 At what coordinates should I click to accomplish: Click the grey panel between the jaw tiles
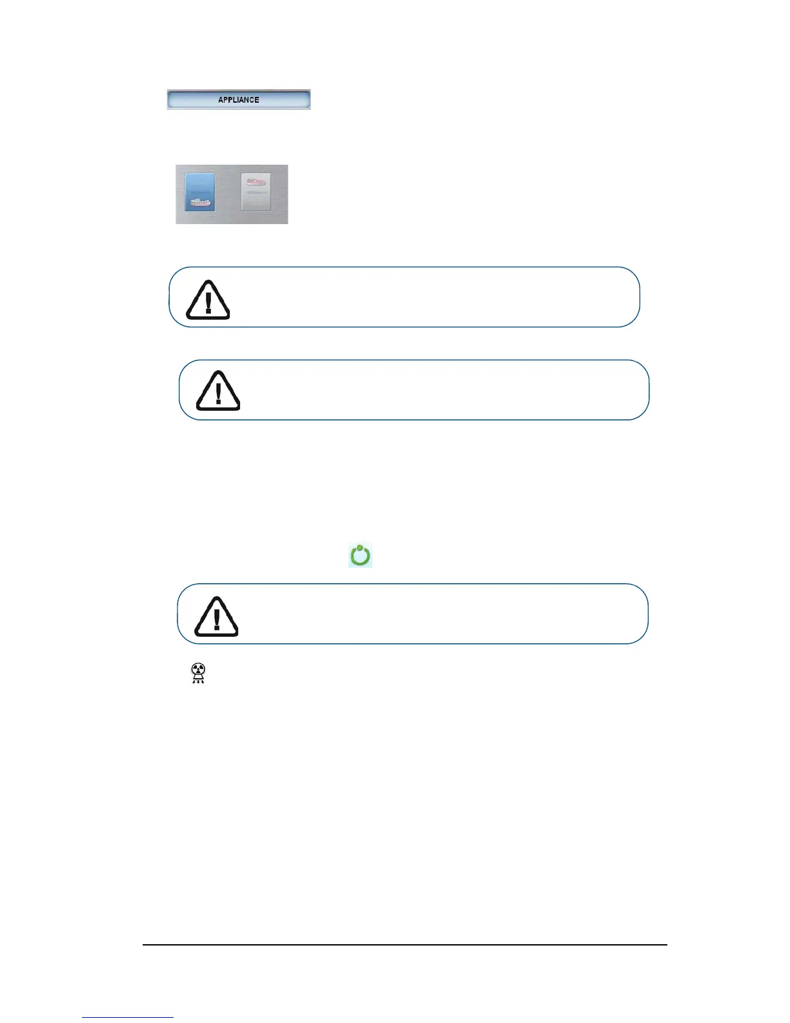(228, 194)
